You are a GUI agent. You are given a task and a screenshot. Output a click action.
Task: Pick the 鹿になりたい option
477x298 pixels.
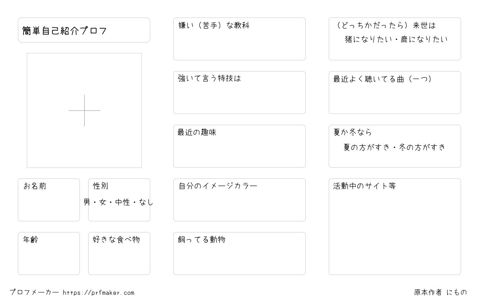pos(425,39)
